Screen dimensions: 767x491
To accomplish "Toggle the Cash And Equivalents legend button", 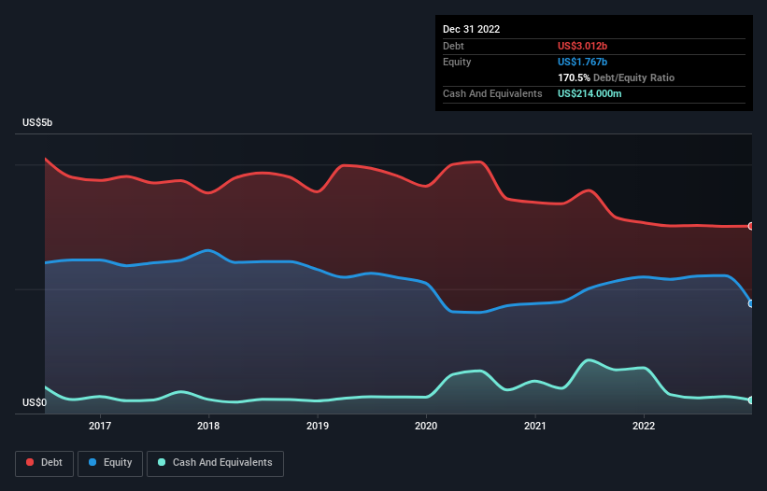I will click(215, 463).
